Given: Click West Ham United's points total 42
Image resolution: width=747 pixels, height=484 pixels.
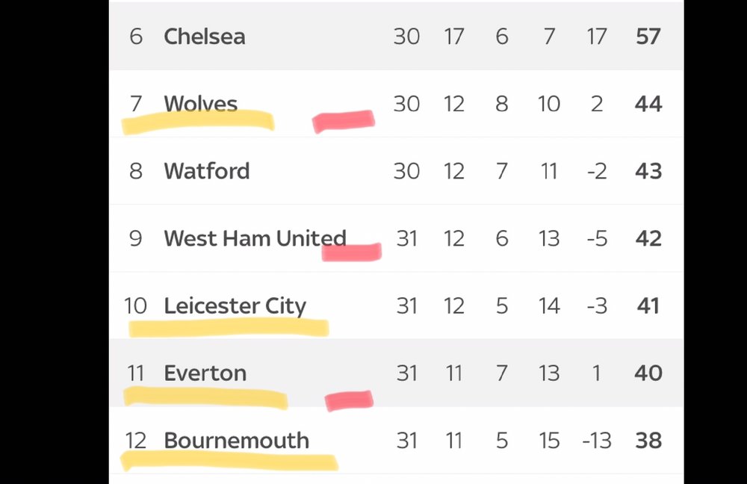Looking at the screenshot, I should [x=648, y=238].
